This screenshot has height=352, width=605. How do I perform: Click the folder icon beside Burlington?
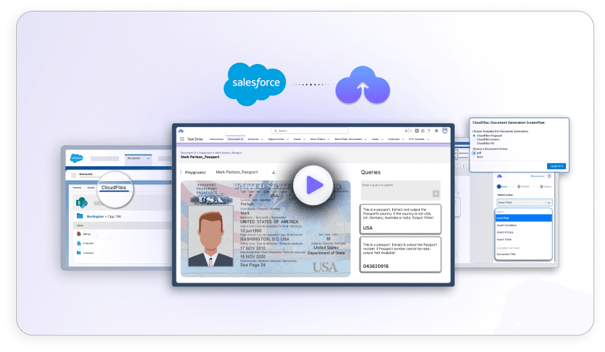(80, 216)
